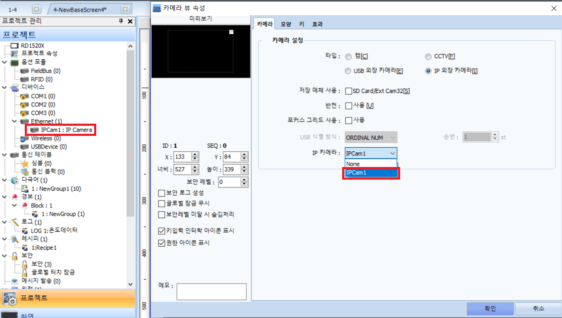Select IP 외장 카메라[I] radio button
The image size is (562, 318).
(428, 71)
